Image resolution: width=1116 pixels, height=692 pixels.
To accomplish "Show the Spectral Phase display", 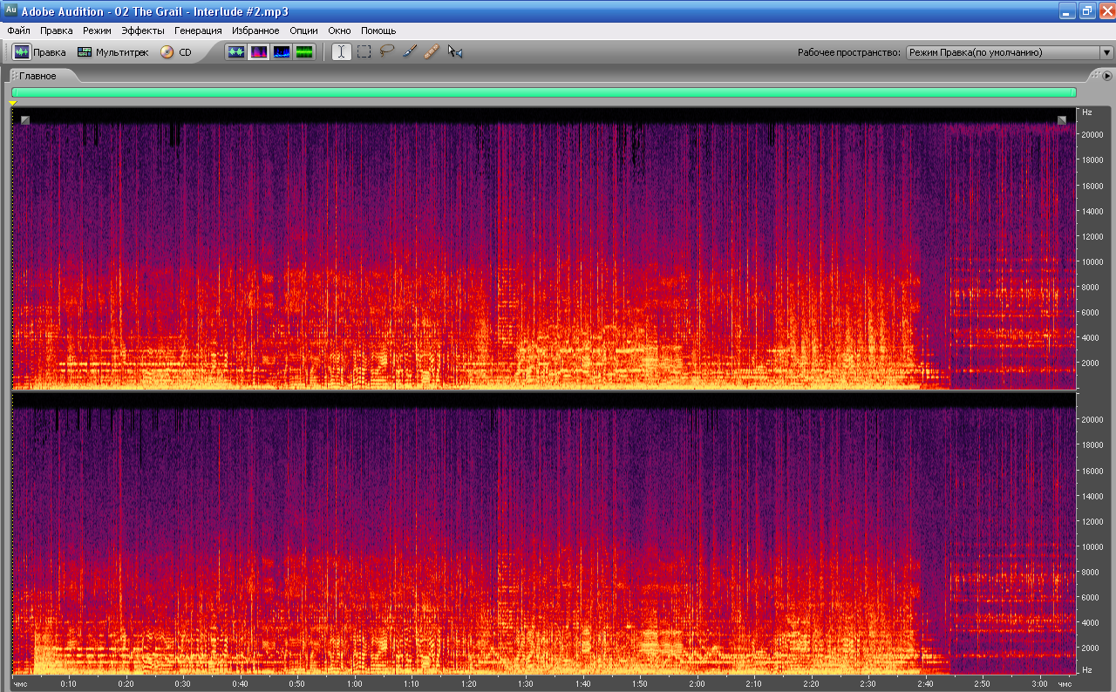I will [x=303, y=52].
